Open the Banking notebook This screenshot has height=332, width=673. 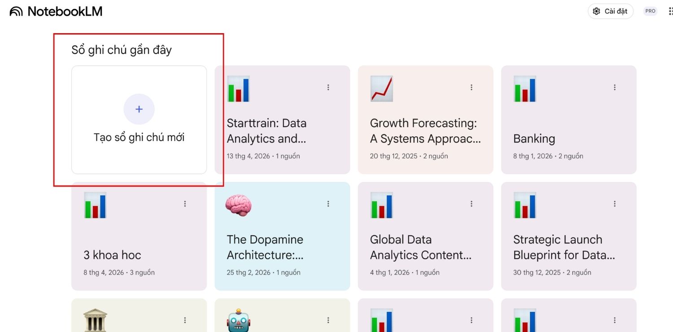click(534, 139)
